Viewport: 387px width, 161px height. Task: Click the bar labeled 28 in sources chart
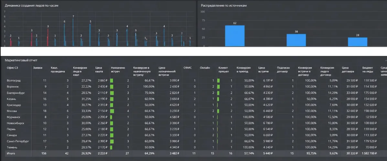[358, 42]
